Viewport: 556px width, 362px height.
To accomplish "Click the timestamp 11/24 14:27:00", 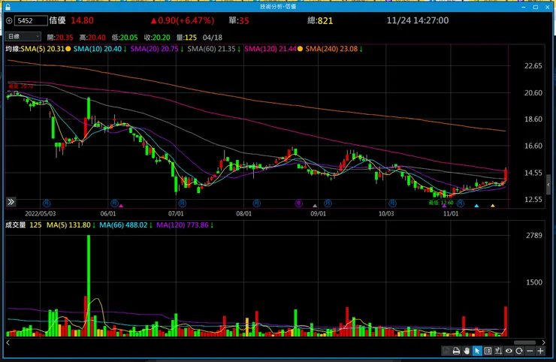I will pyautogui.click(x=417, y=20).
